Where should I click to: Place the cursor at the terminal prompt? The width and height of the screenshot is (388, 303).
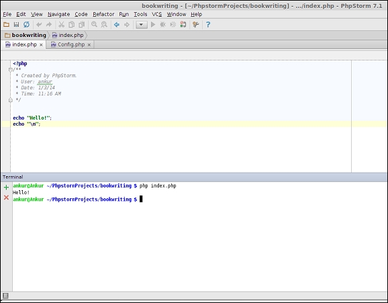[141, 199]
